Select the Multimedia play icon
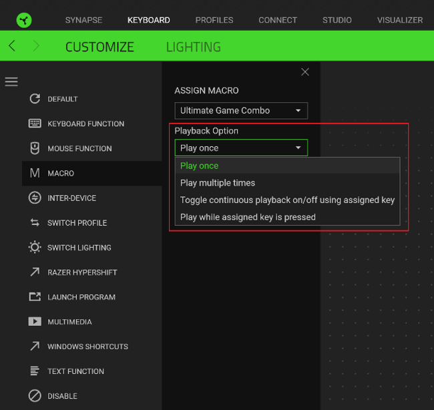 point(35,321)
